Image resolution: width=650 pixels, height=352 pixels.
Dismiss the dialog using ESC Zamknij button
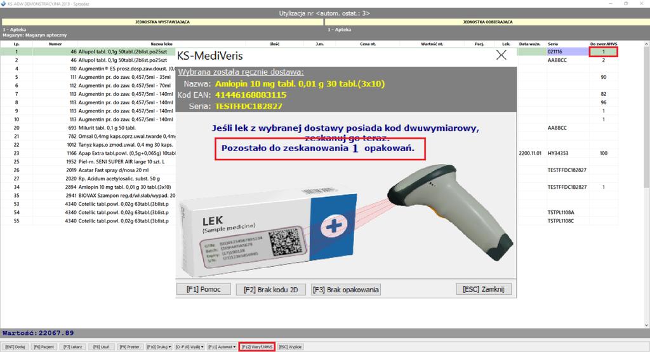point(483,289)
